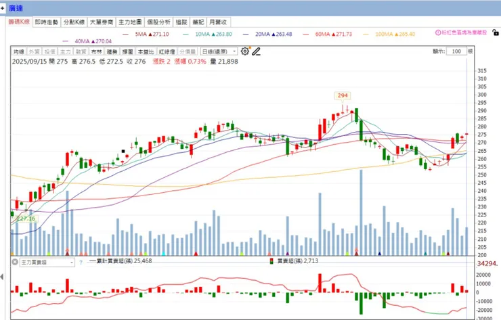Screen dimensions: 501x320
Task: Click the 漲跌 2 change value
Action: (x=161, y=62)
